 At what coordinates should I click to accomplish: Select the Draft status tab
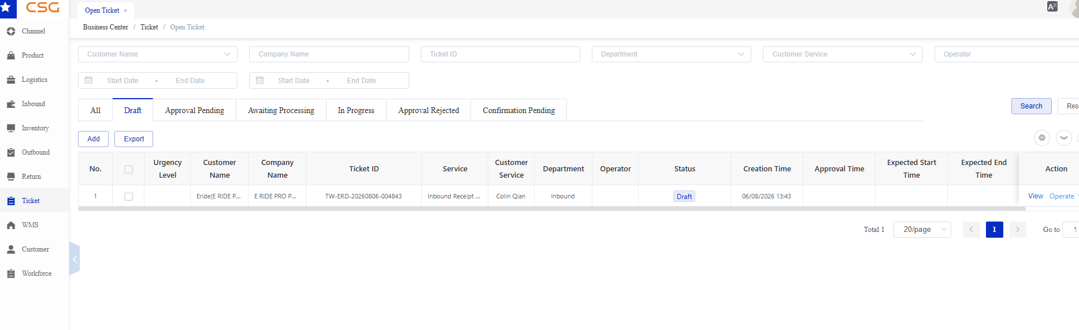(x=132, y=110)
